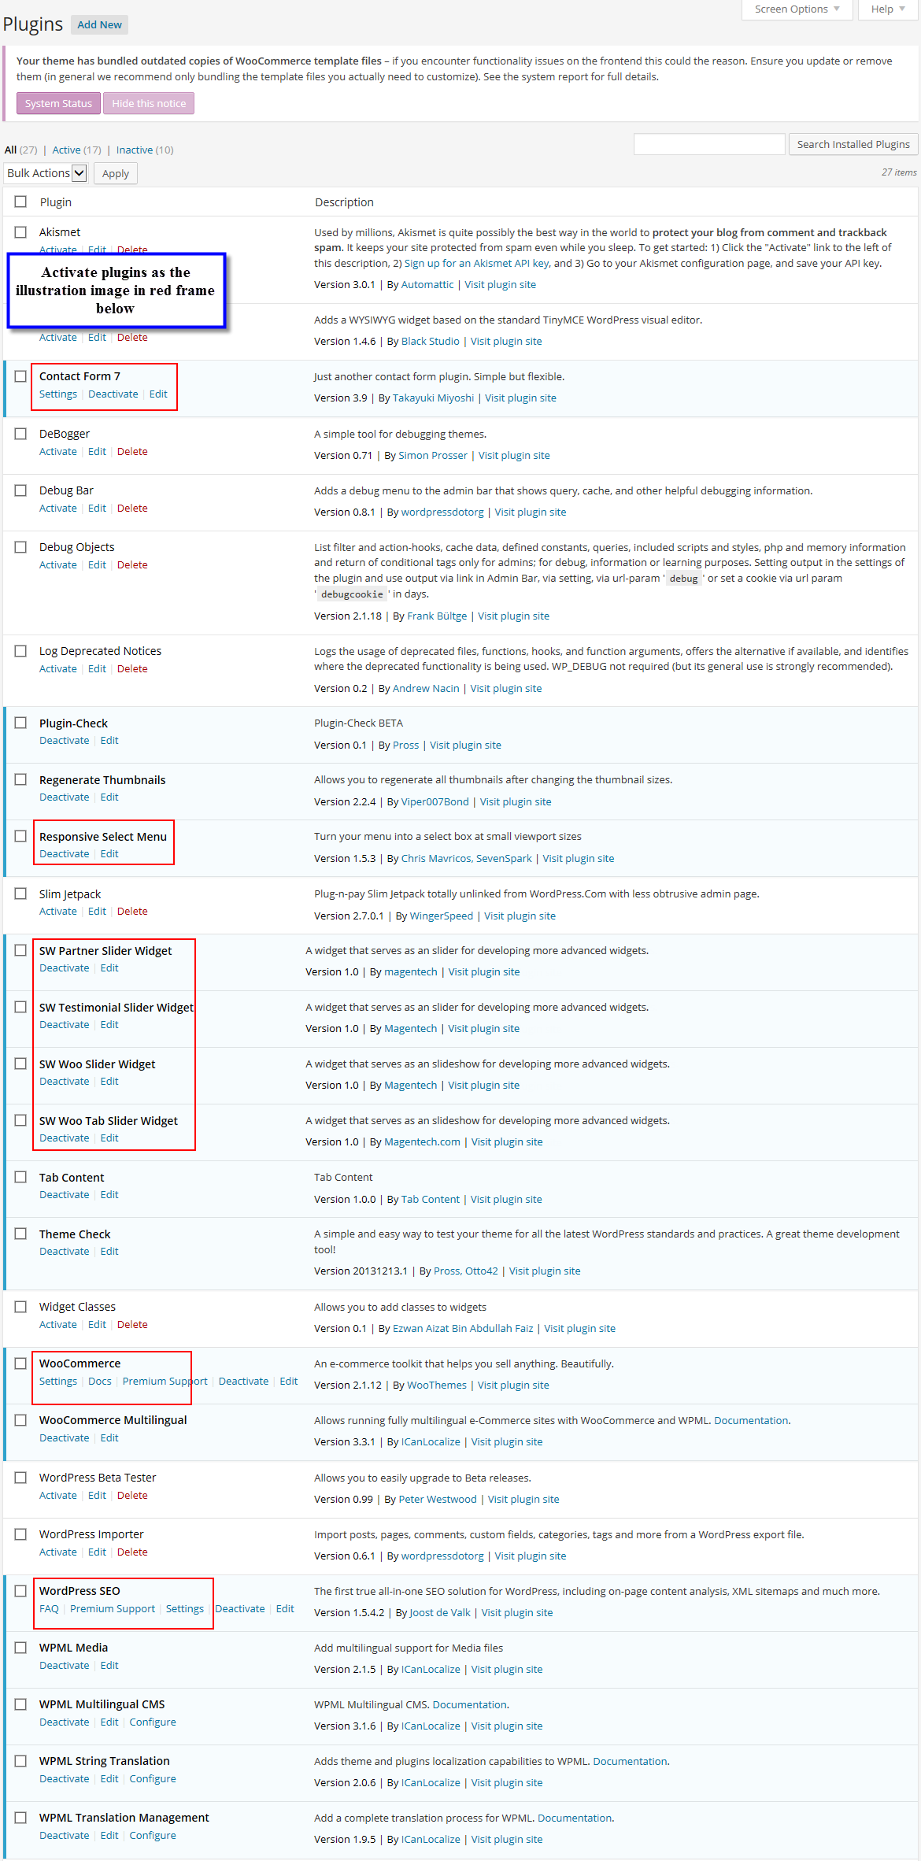Visit the Theme Check plugin site
The image size is (921, 1861).
pyautogui.click(x=545, y=1271)
